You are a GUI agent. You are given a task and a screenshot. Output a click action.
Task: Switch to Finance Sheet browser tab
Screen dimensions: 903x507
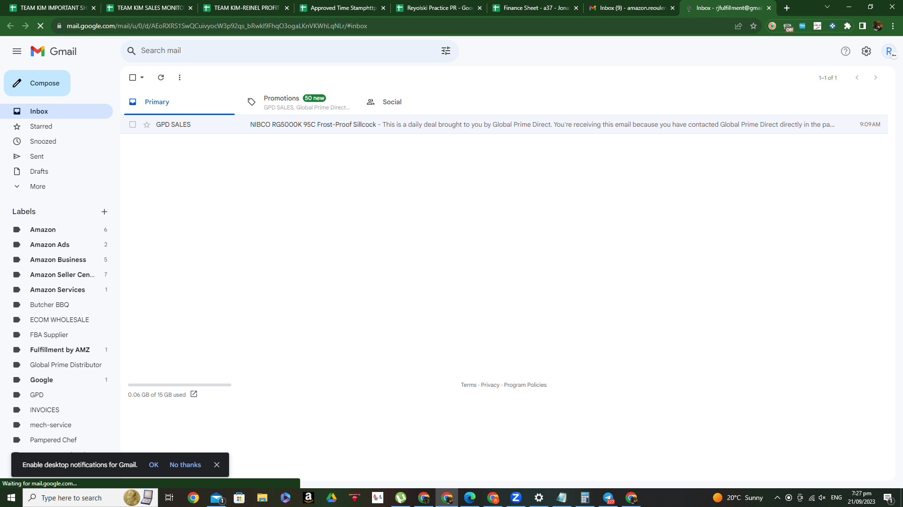[x=535, y=8]
